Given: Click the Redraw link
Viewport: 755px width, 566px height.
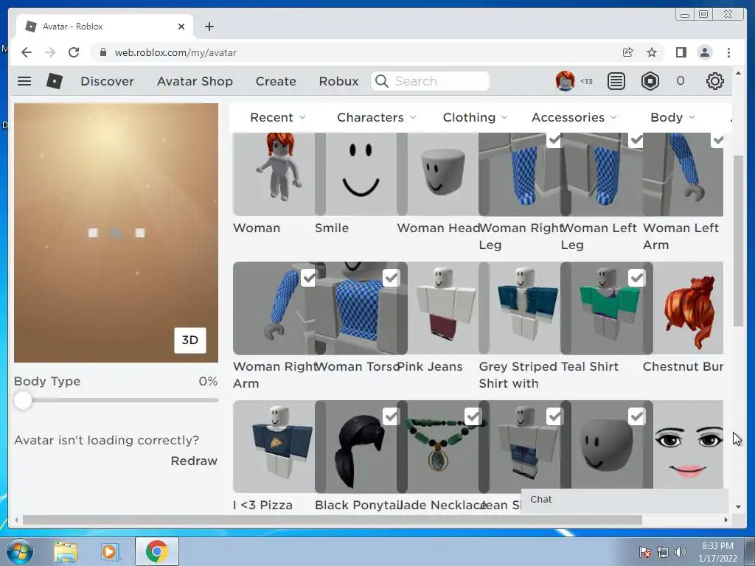Looking at the screenshot, I should (x=194, y=461).
